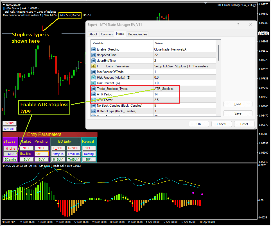This screenshot has height=226, width=271.
Task: Toggle the H_Line stoploss button
Action: pyautogui.click(x=10, y=148)
